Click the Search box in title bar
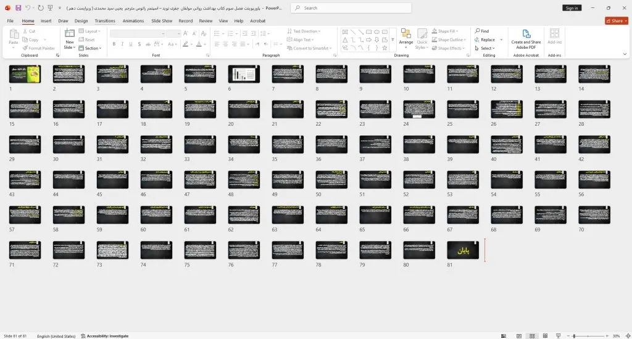Screen dimensions: 632x339 [351, 8]
